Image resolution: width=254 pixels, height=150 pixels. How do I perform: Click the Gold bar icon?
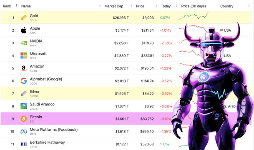tap(24, 17)
